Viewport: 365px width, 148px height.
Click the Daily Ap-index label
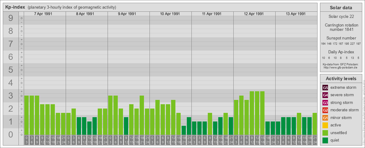(x=341, y=52)
